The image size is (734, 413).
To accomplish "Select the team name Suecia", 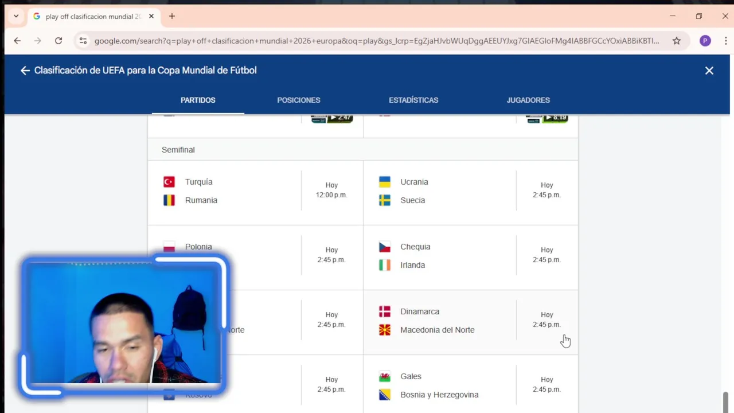I will pos(413,200).
